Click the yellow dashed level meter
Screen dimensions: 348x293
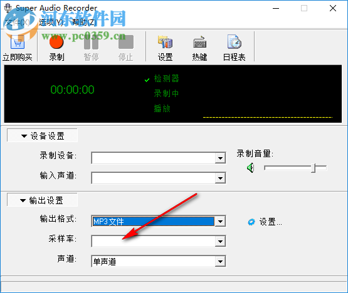[268, 117]
